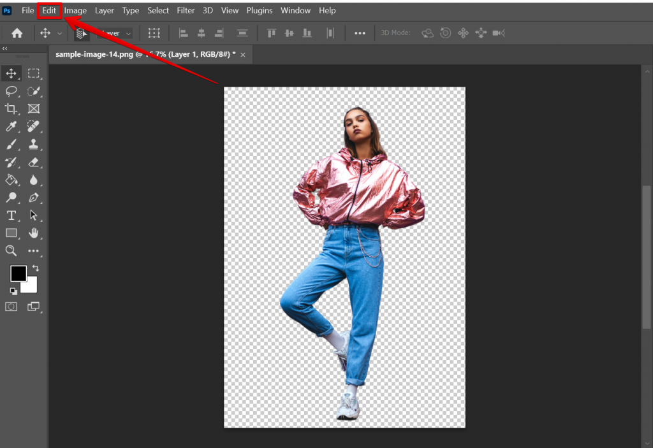This screenshot has height=448, width=653.
Task: Select the Eyedropper tool
Action: click(11, 126)
